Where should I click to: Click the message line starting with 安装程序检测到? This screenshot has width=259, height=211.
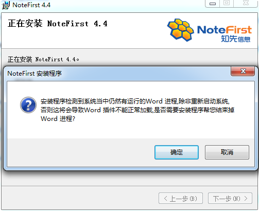pyautogui.click(x=135, y=101)
